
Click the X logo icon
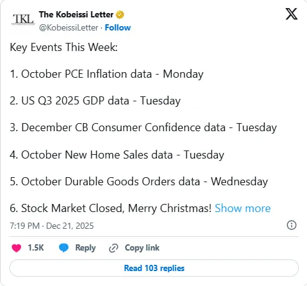pos(291,14)
